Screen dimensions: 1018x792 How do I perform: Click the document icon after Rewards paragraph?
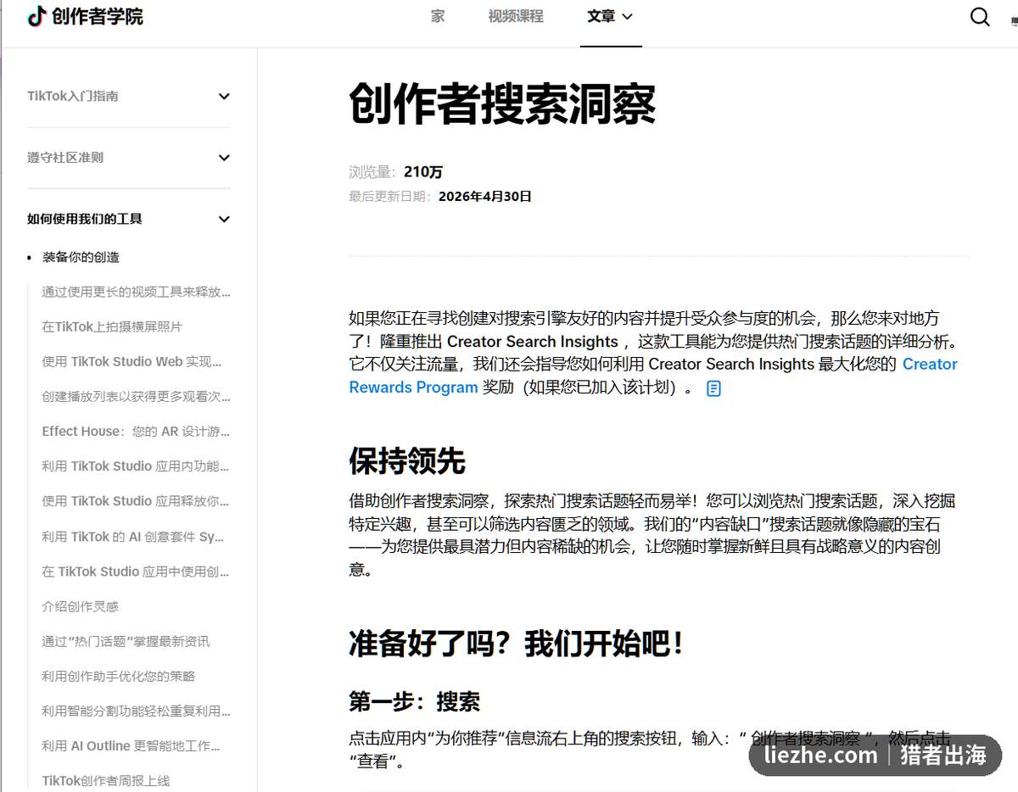[x=714, y=388]
